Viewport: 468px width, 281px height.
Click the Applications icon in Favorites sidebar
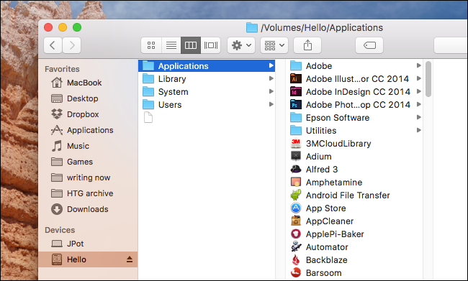57,130
